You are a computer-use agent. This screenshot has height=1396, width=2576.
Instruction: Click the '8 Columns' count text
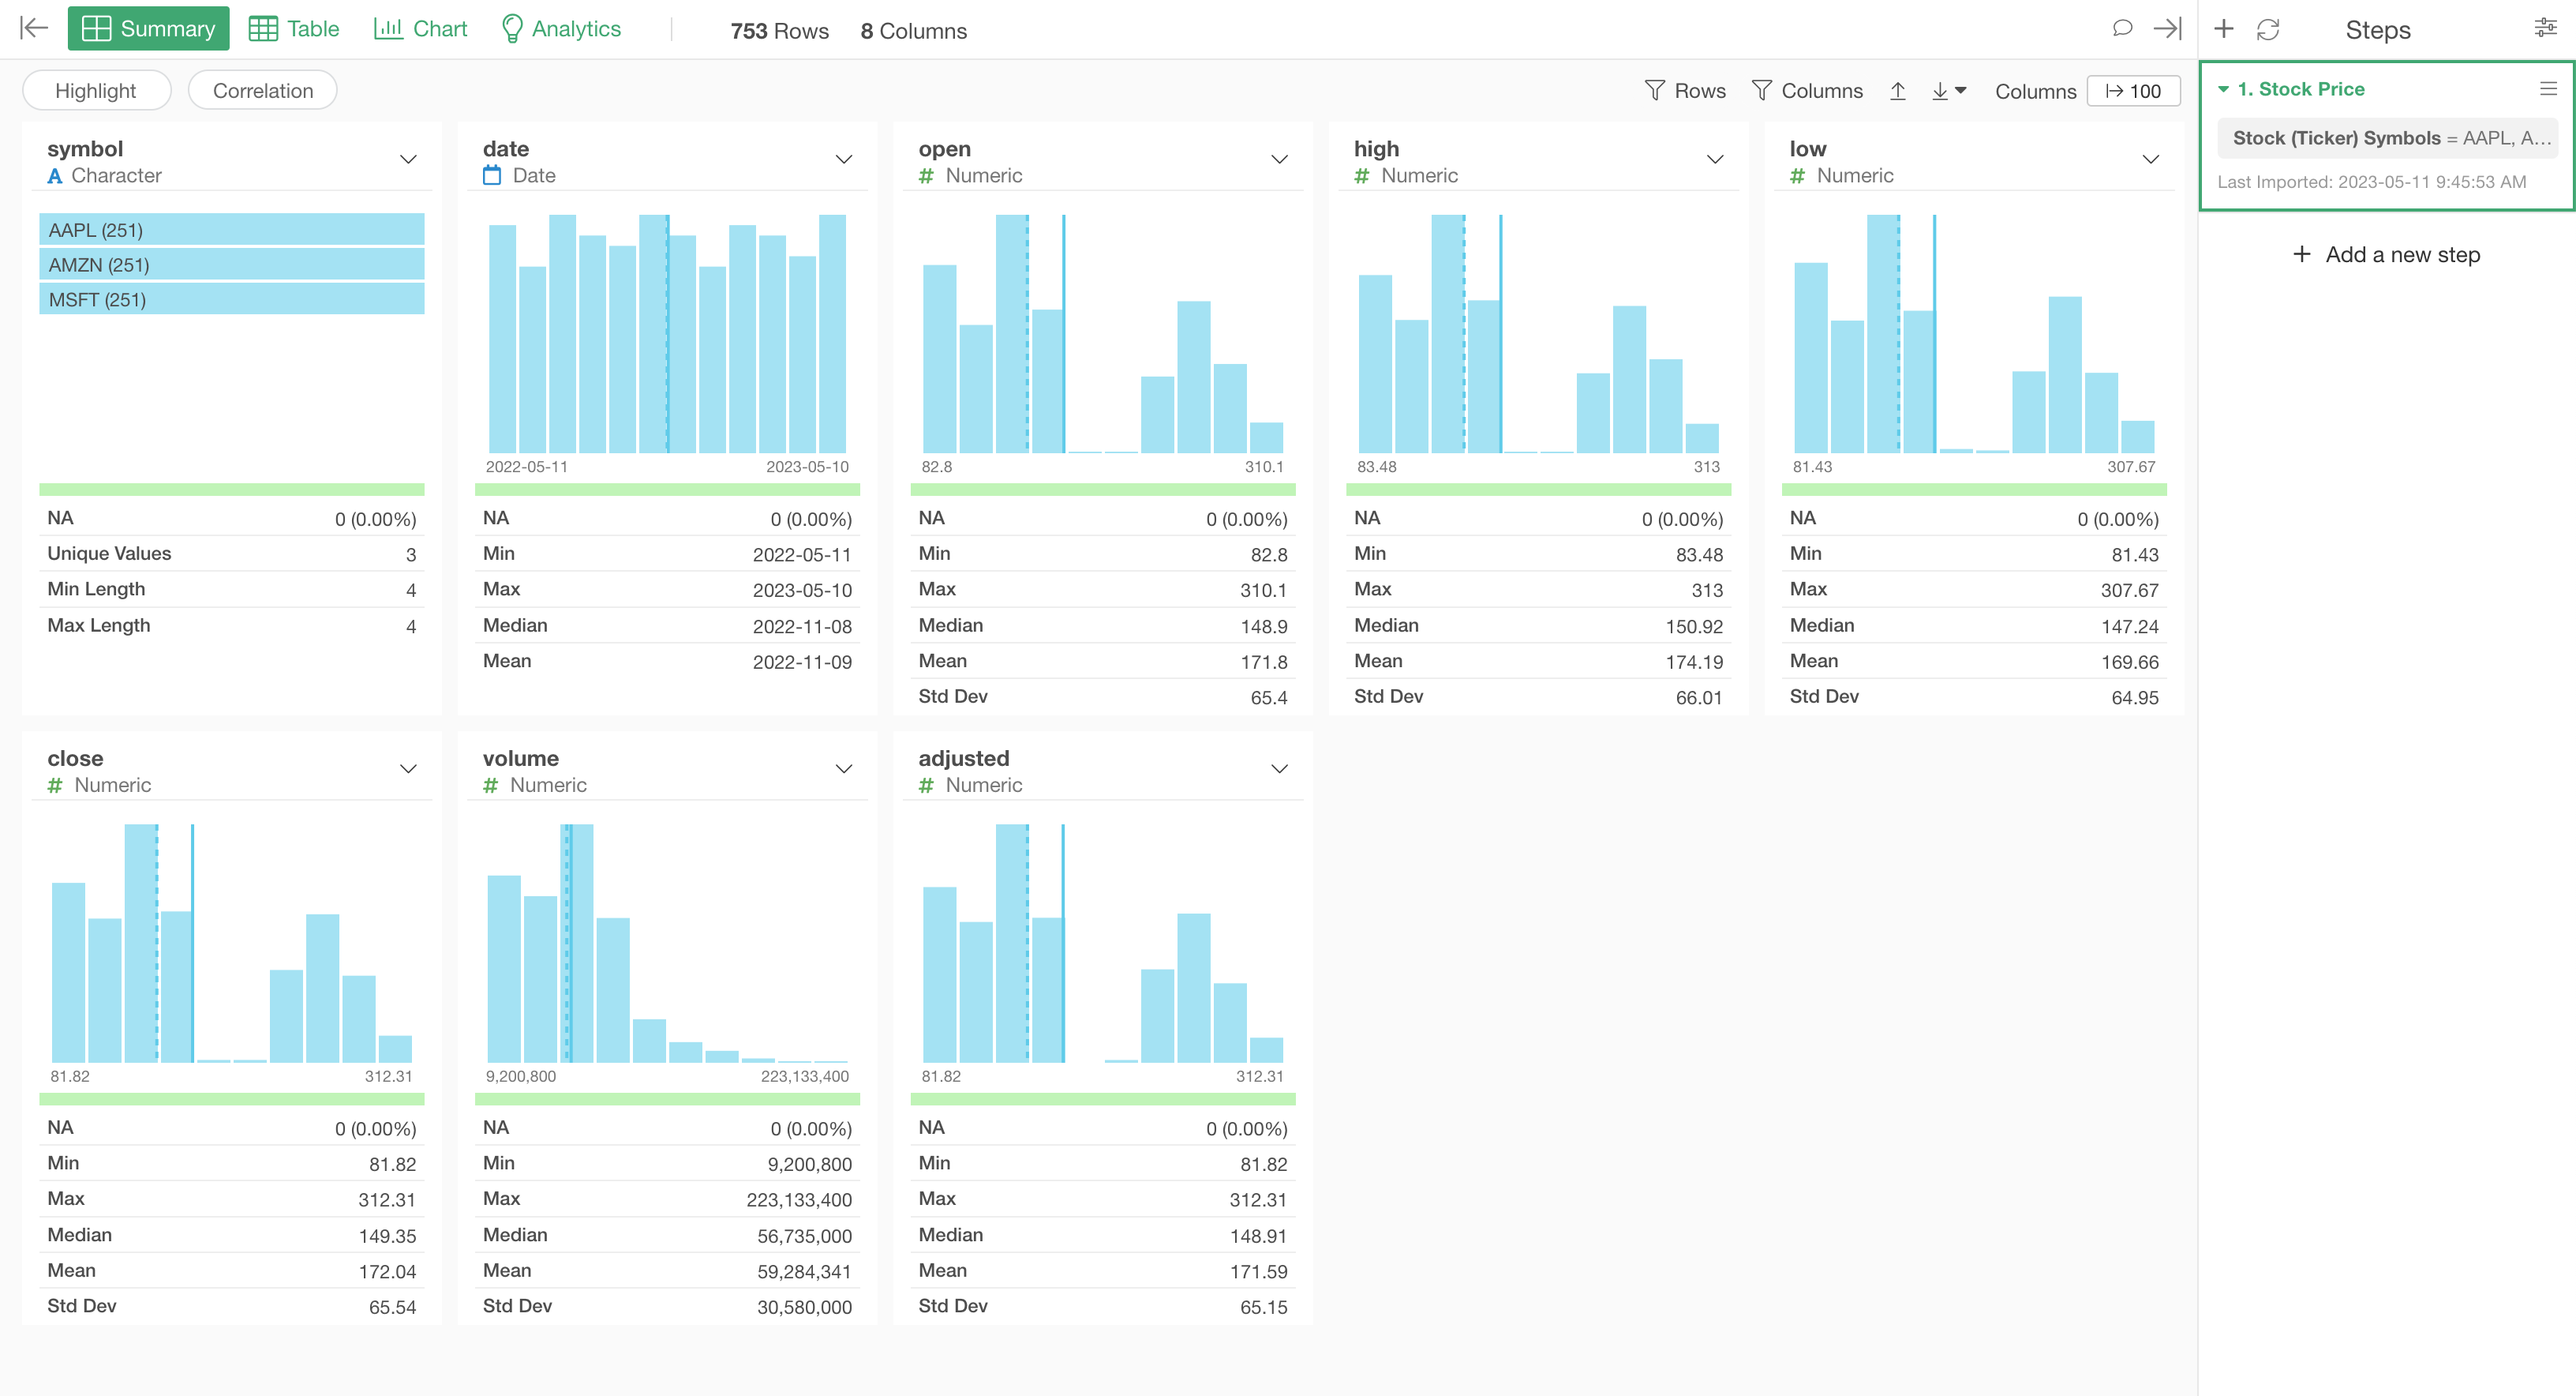point(914,30)
